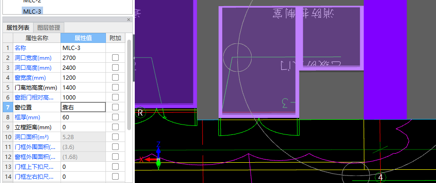Click the 名称 value cell MLC-3
436x183 pixels.
[83, 48]
